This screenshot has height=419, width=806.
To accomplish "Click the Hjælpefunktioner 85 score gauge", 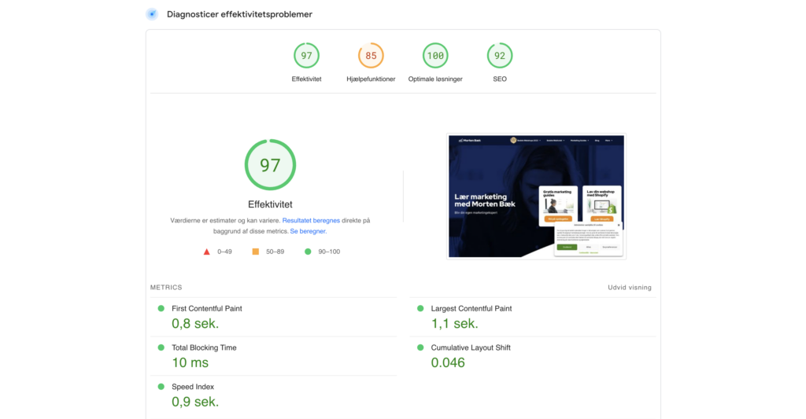I will coord(371,56).
